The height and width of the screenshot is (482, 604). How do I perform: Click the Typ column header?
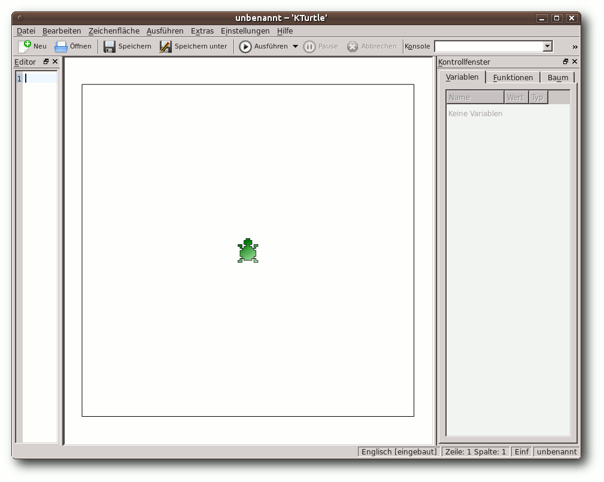[538, 98]
